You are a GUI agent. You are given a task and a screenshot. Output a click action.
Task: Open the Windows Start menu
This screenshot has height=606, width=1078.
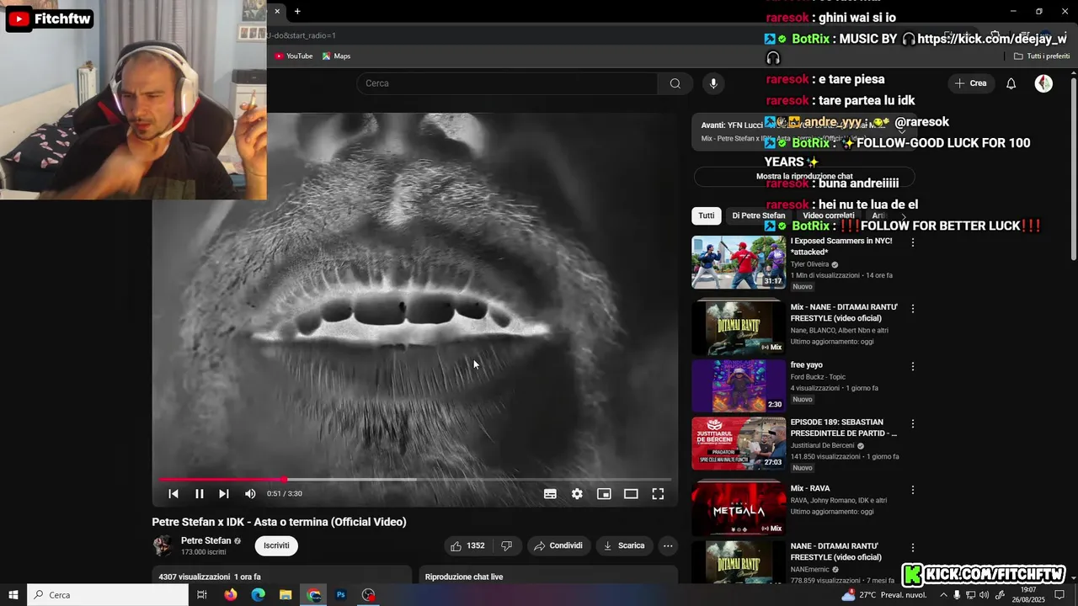(x=13, y=595)
